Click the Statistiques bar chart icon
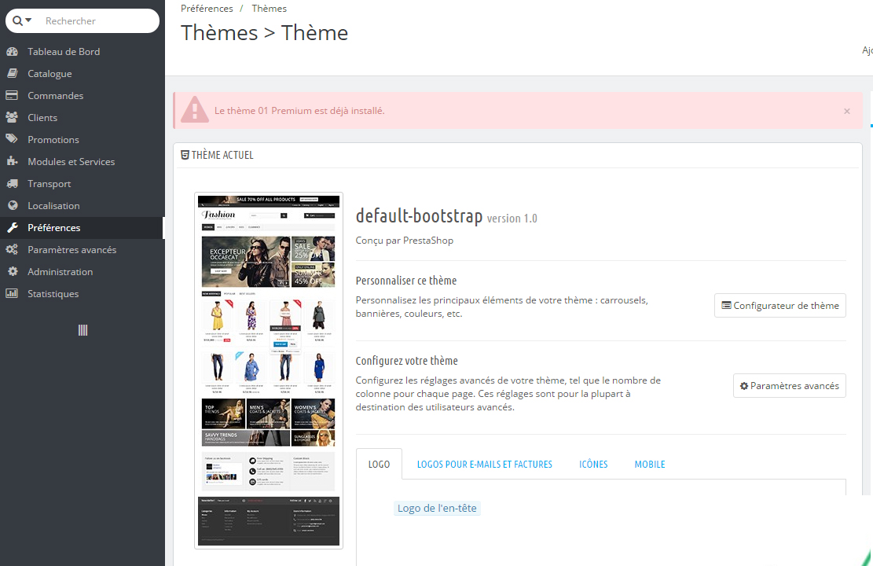The height and width of the screenshot is (566, 873). click(13, 293)
